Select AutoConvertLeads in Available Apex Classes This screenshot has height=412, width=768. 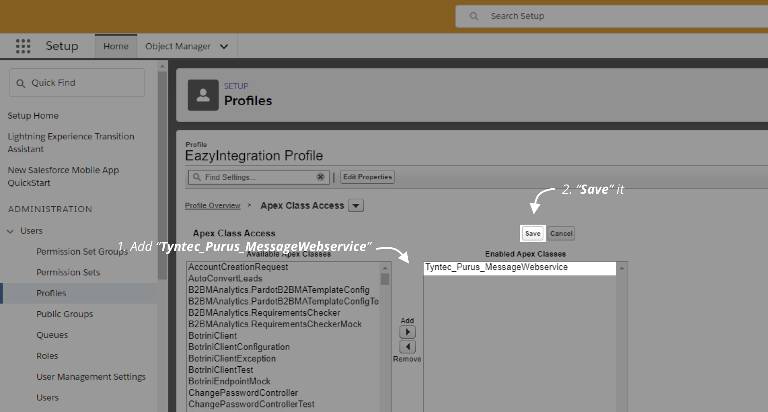click(225, 279)
